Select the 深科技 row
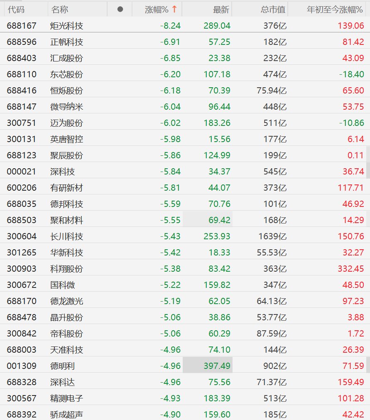This screenshot has height=420, width=370. click(x=185, y=172)
